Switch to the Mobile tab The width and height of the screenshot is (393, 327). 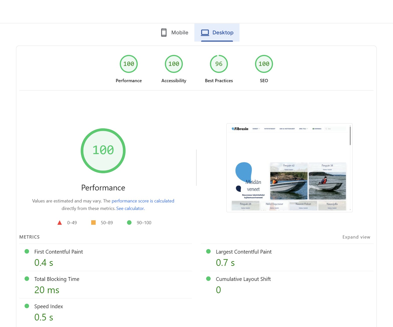(x=175, y=33)
